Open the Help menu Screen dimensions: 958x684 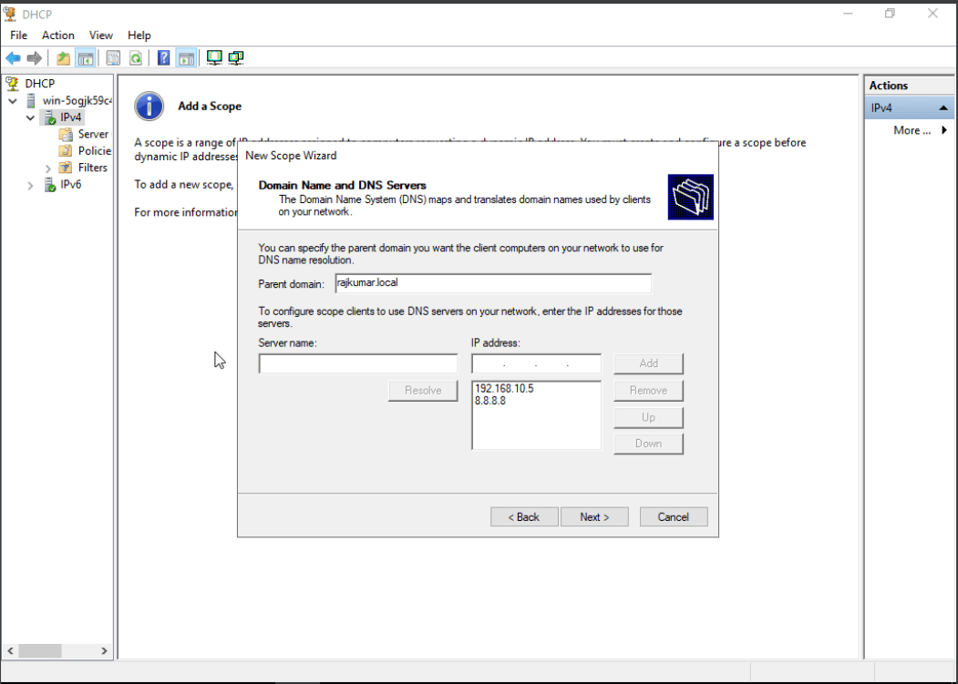139,36
